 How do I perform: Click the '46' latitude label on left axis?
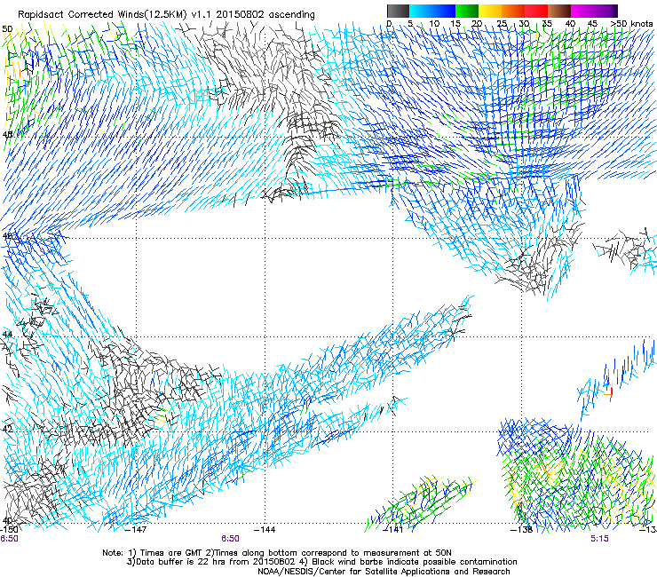tap(7, 236)
